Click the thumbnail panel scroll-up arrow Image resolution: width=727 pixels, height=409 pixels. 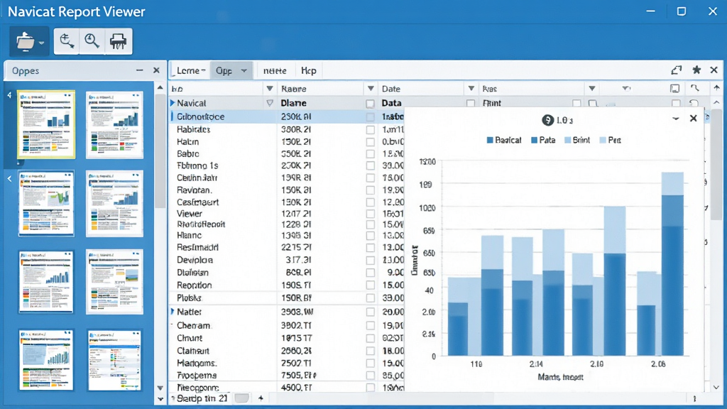pos(160,87)
